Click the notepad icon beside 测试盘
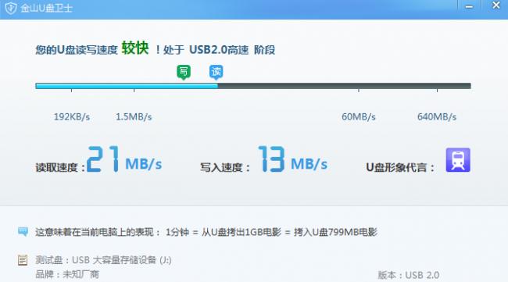The width and height of the screenshot is (508, 282). [23, 260]
